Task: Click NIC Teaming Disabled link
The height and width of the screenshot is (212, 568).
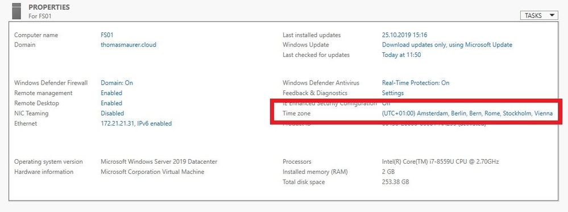Action: point(113,114)
